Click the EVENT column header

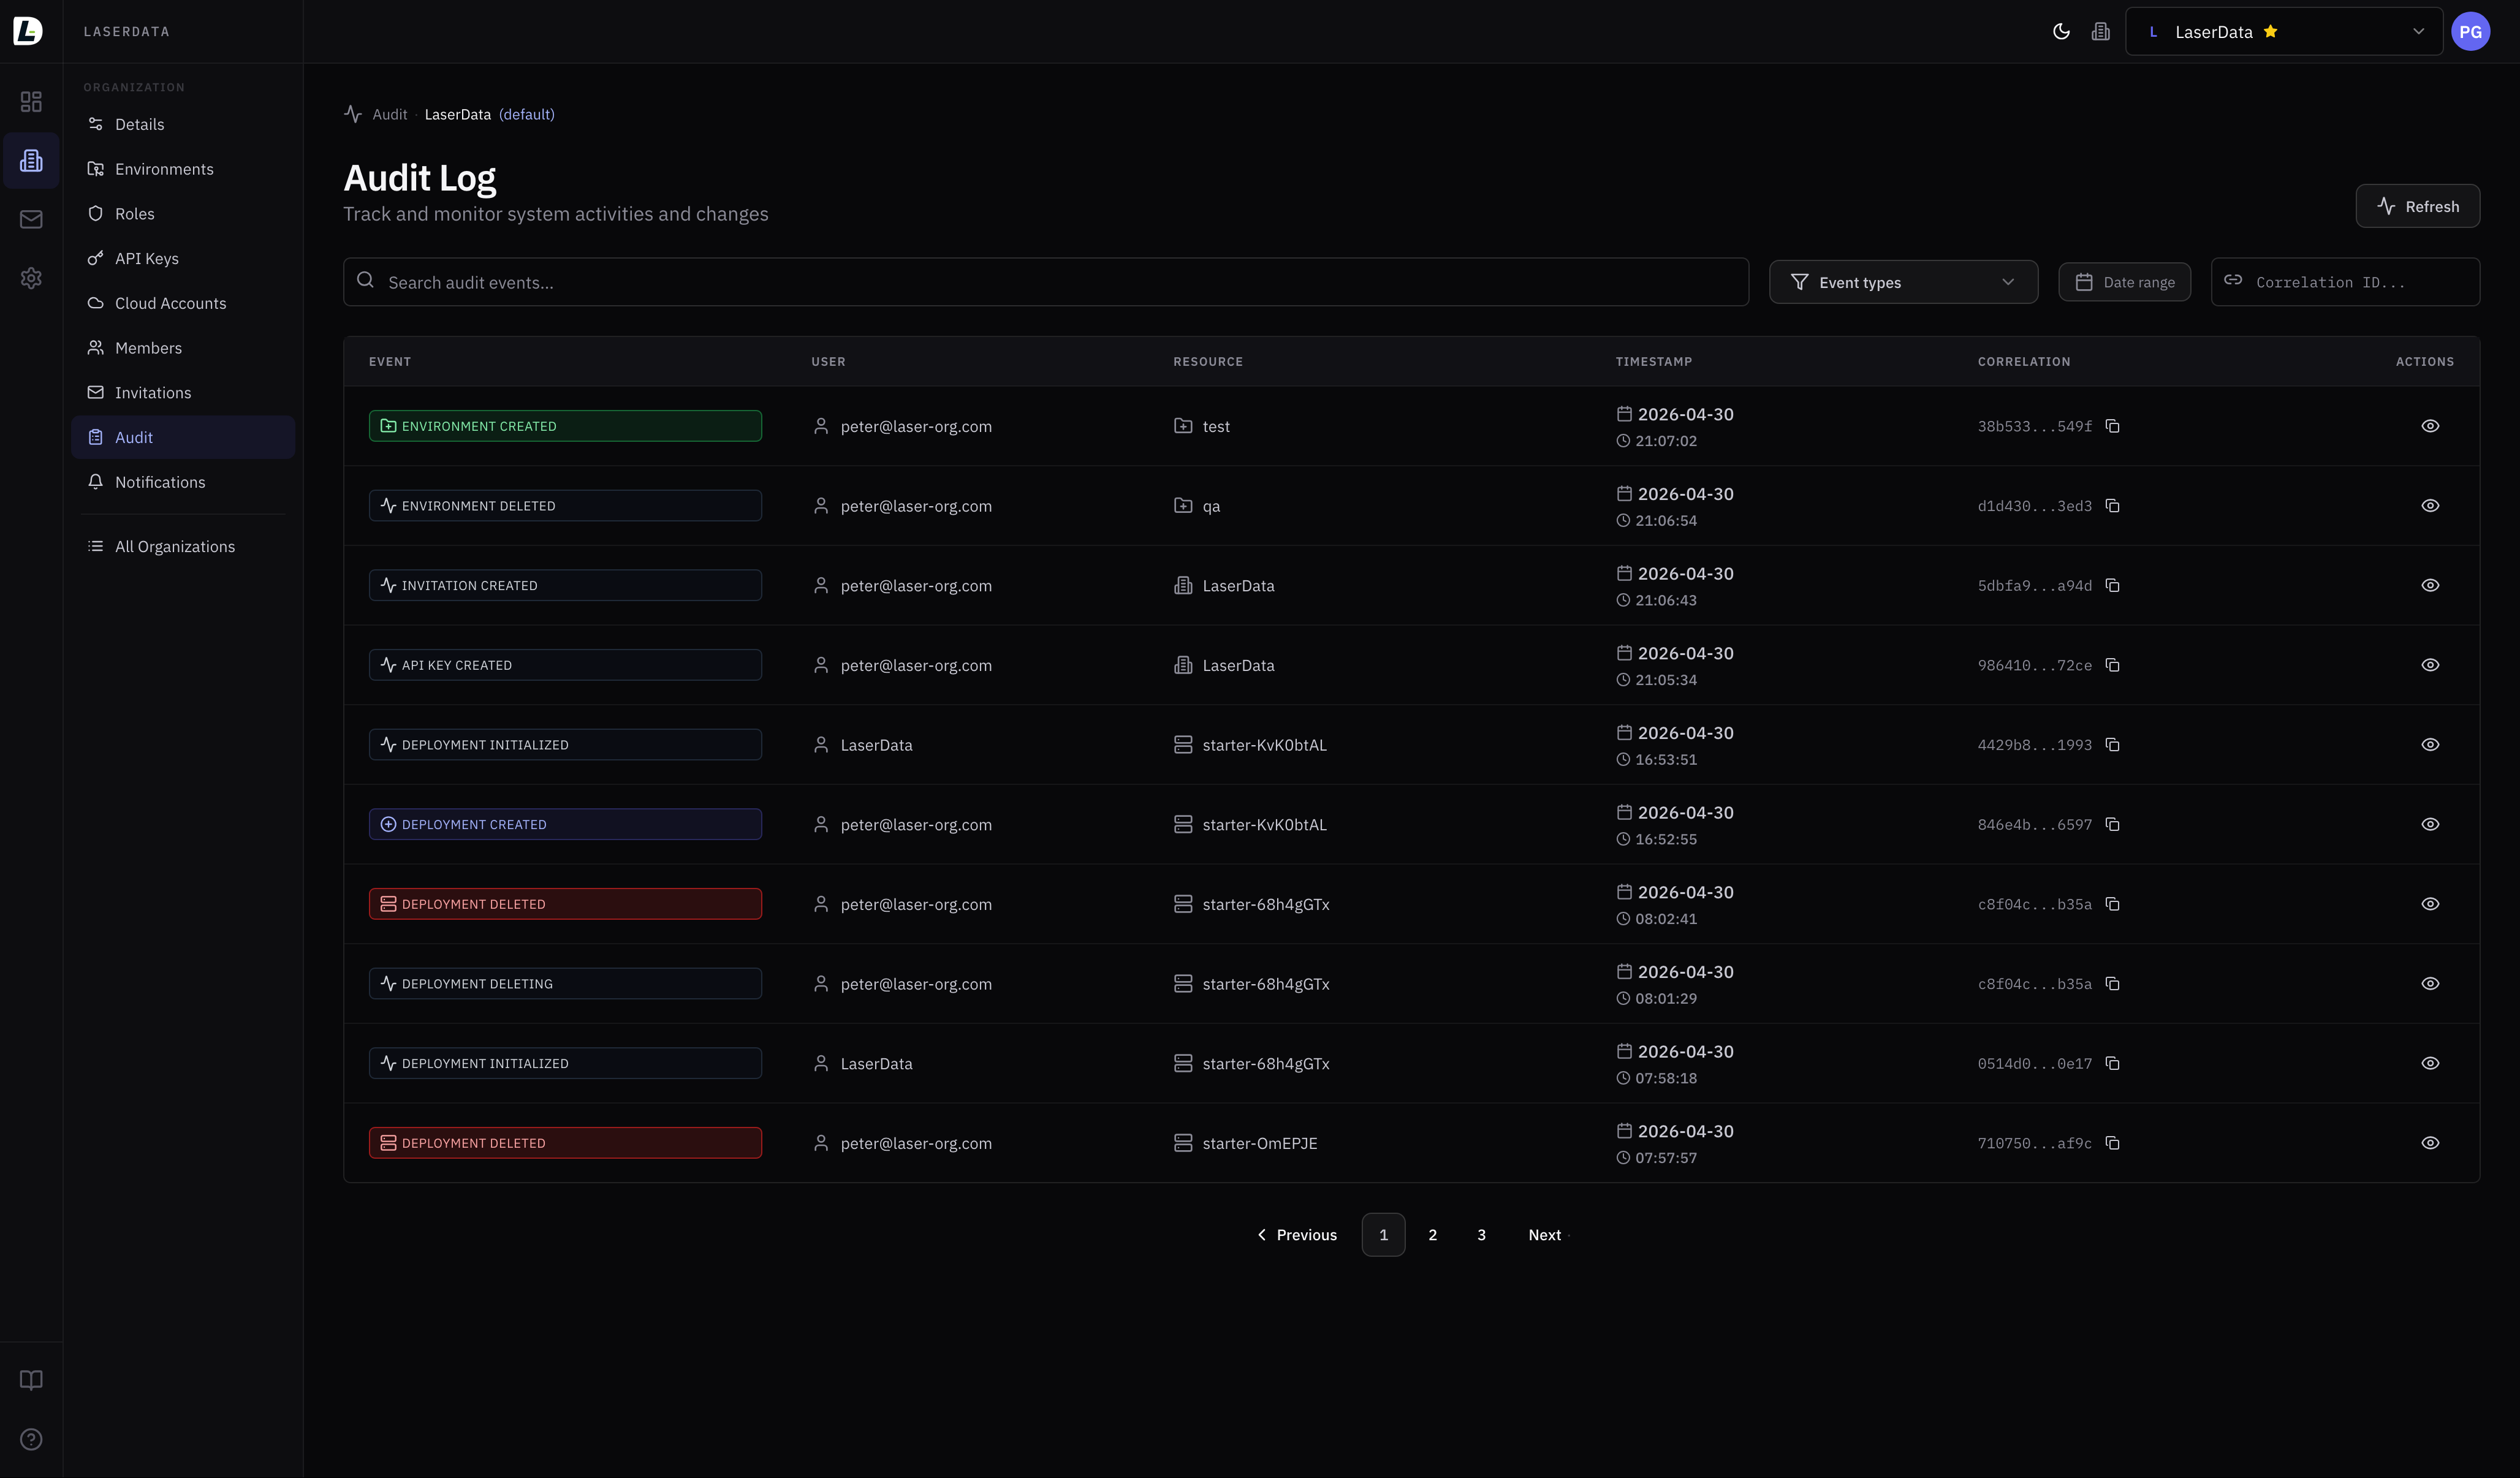click(x=389, y=361)
